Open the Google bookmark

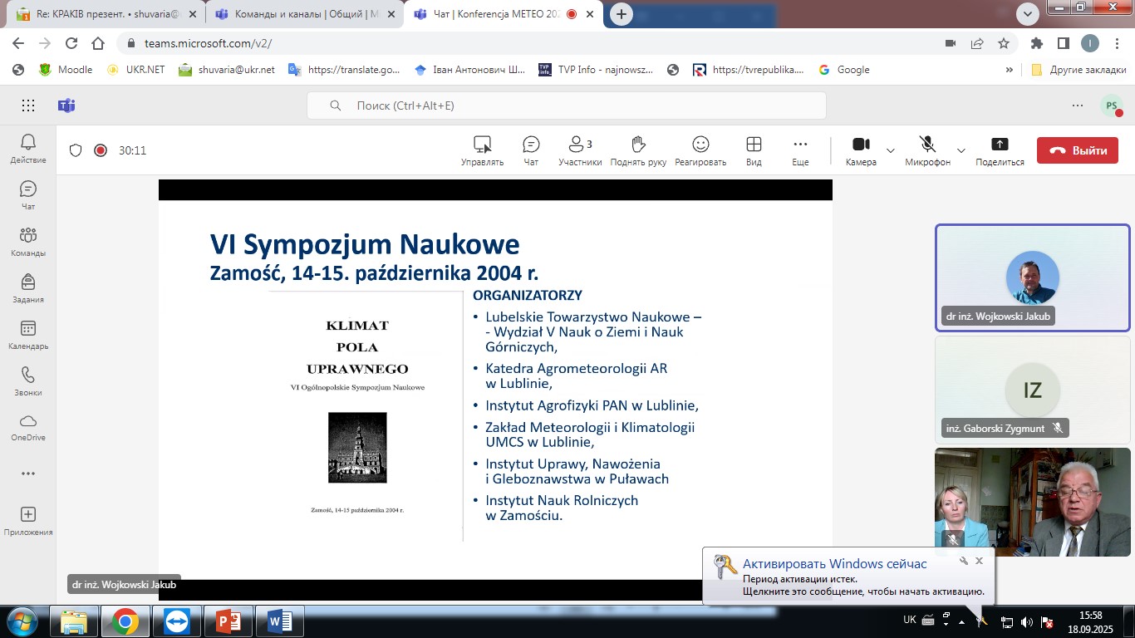coord(844,70)
